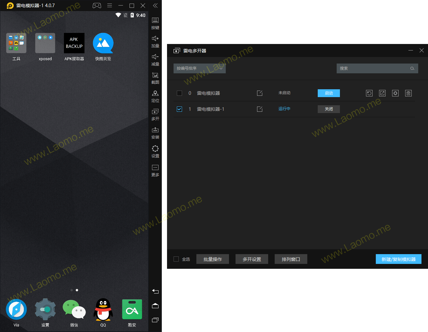Tick the checkbox for 雷电模拟器 row 0

pyautogui.click(x=179, y=93)
